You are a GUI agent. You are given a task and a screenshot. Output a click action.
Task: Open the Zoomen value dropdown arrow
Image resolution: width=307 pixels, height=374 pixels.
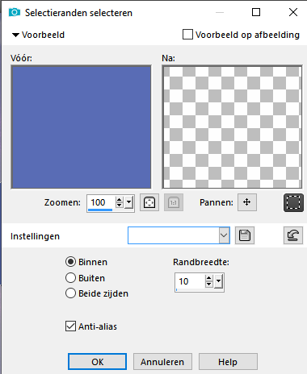tap(129, 202)
